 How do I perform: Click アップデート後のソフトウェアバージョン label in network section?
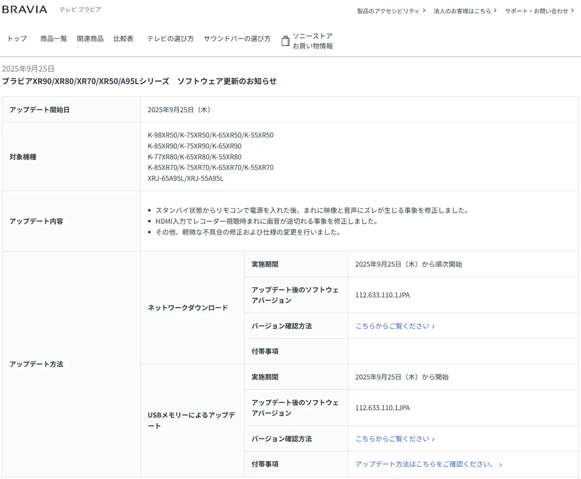pos(295,295)
